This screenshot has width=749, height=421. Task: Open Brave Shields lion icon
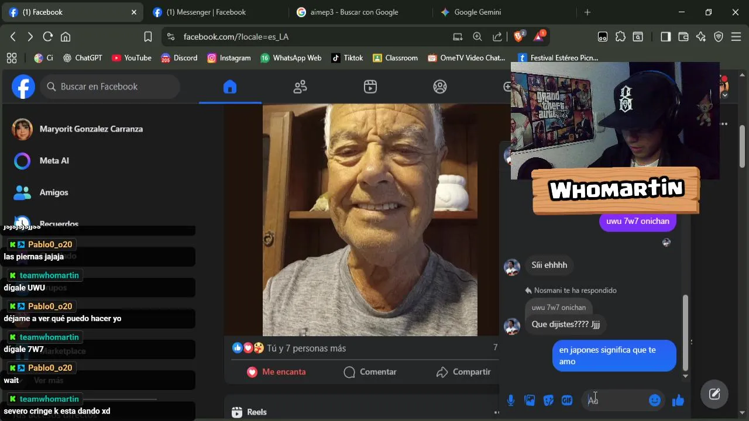[x=519, y=36]
